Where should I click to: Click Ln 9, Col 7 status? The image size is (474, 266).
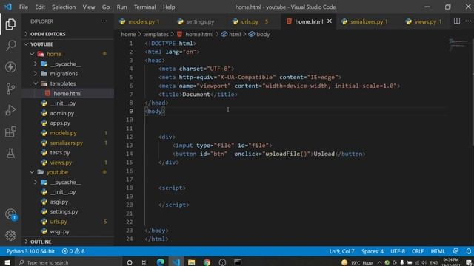[x=342, y=251]
